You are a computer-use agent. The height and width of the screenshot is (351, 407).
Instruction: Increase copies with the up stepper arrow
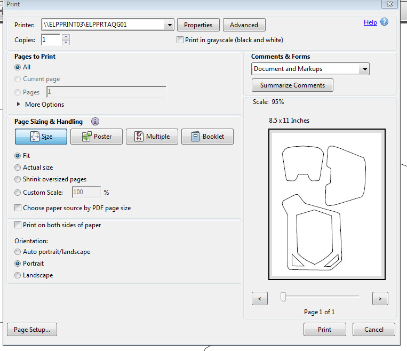[66, 37]
